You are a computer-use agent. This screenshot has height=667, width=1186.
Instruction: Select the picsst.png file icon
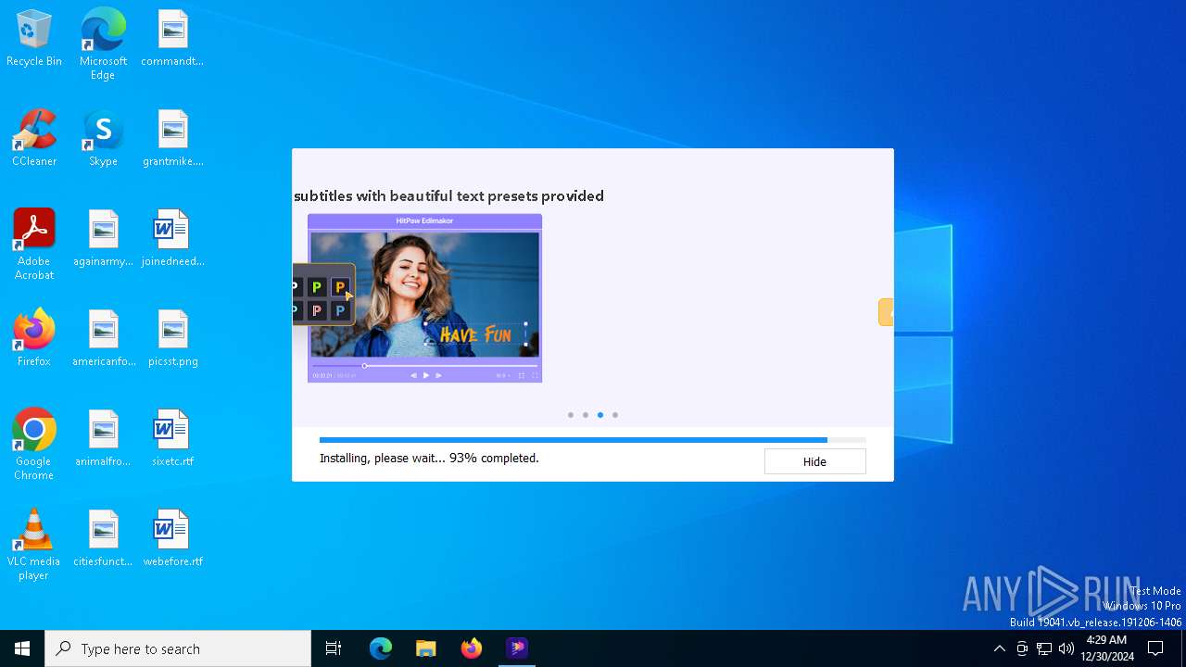[x=172, y=339]
